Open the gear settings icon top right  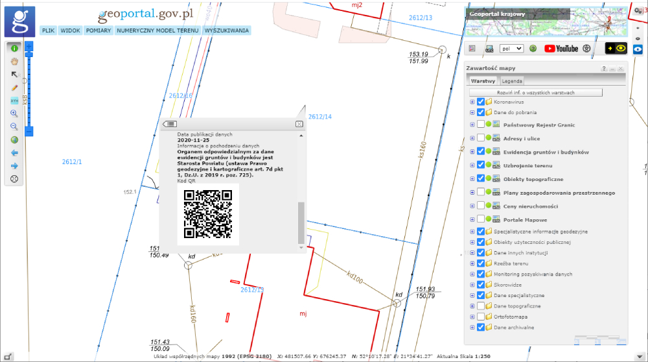(x=638, y=11)
